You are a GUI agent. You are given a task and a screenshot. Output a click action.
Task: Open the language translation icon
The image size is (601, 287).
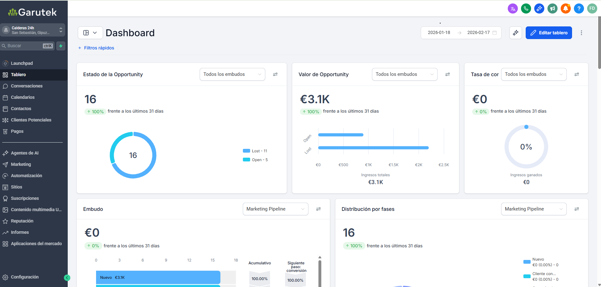coord(513,8)
